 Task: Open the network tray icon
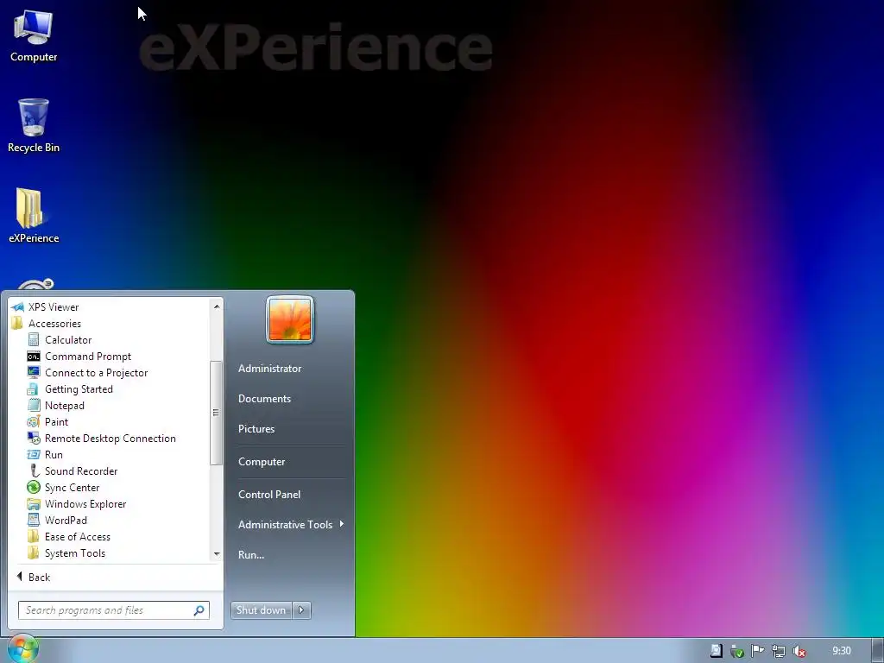click(778, 651)
